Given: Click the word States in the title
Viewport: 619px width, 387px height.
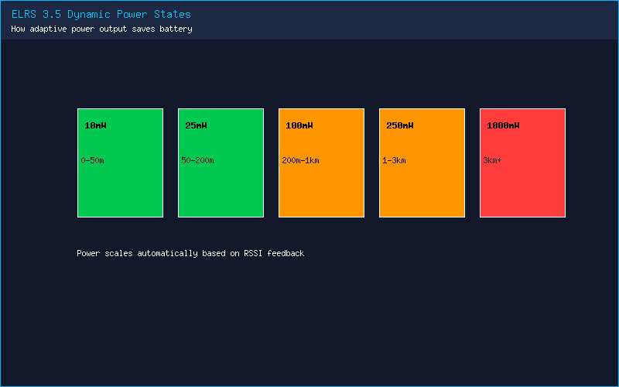Looking at the screenshot, I should (x=173, y=14).
